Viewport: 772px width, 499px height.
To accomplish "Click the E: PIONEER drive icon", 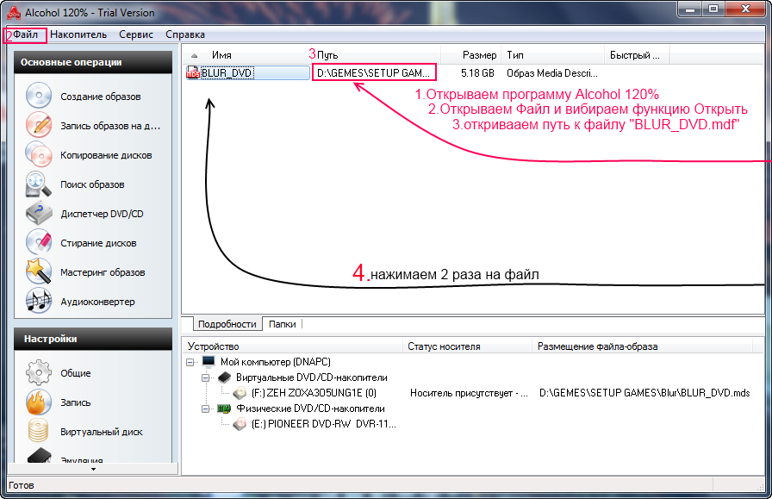I will click(x=240, y=424).
